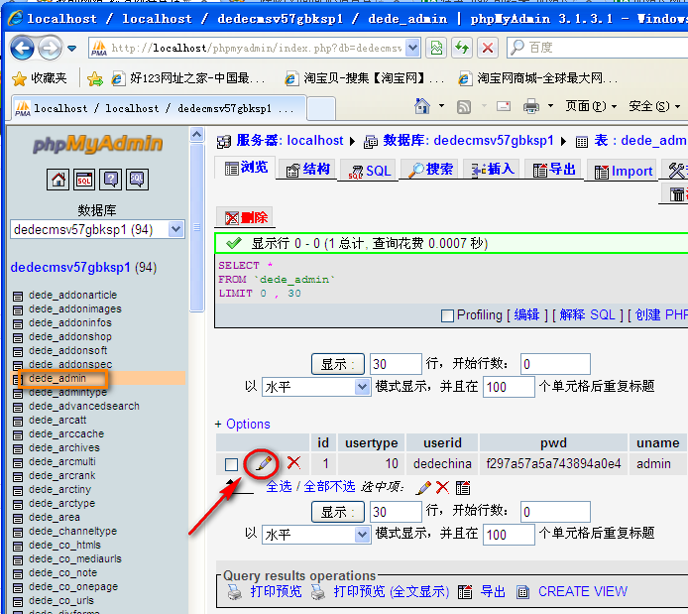Open phpMyAdmin documentation help icon
The height and width of the screenshot is (614, 688).
111,180
